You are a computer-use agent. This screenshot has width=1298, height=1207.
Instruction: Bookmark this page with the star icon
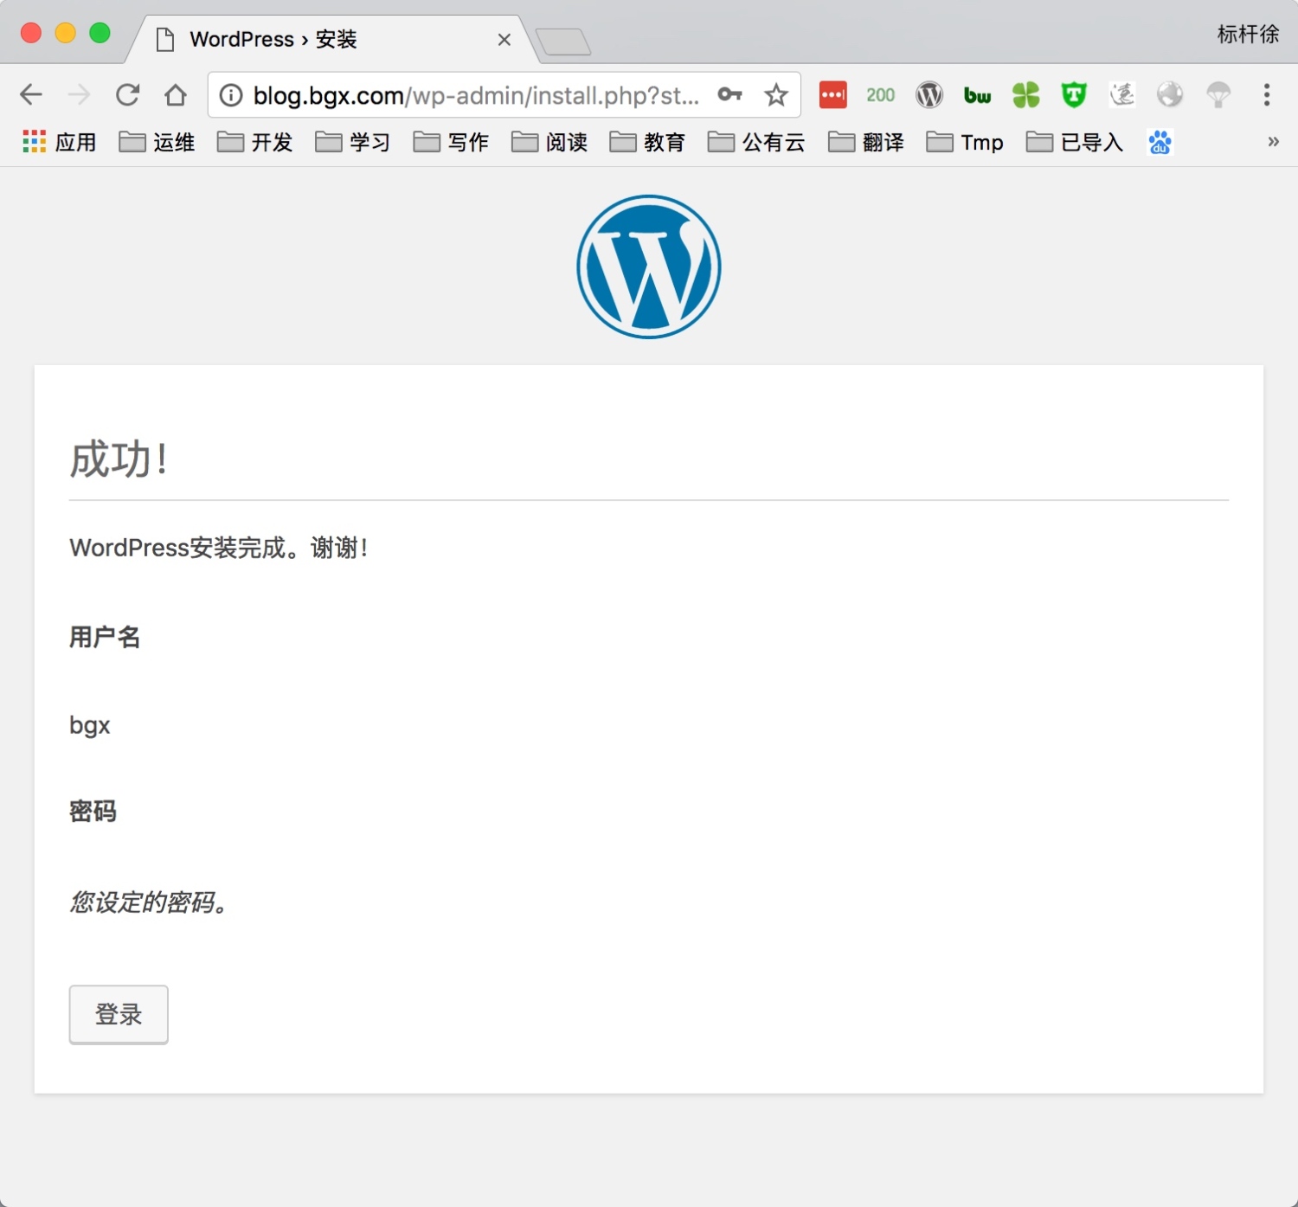pyautogui.click(x=776, y=94)
